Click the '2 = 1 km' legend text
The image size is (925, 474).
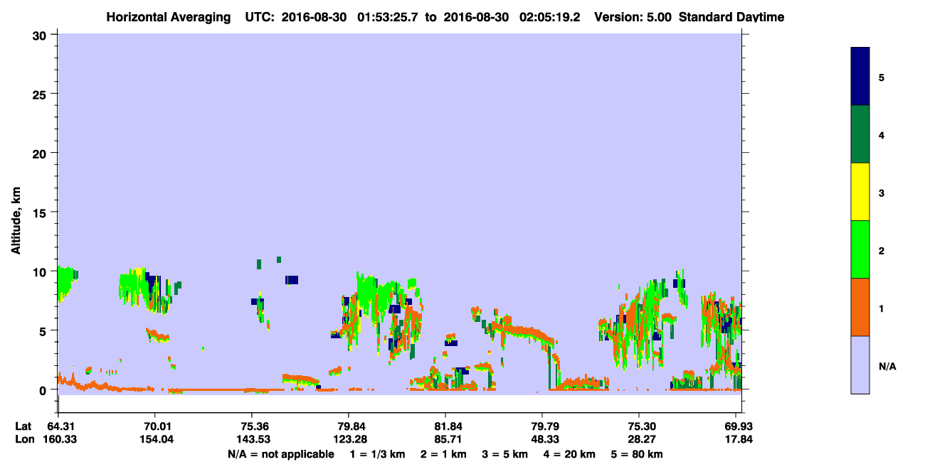(443, 454)
